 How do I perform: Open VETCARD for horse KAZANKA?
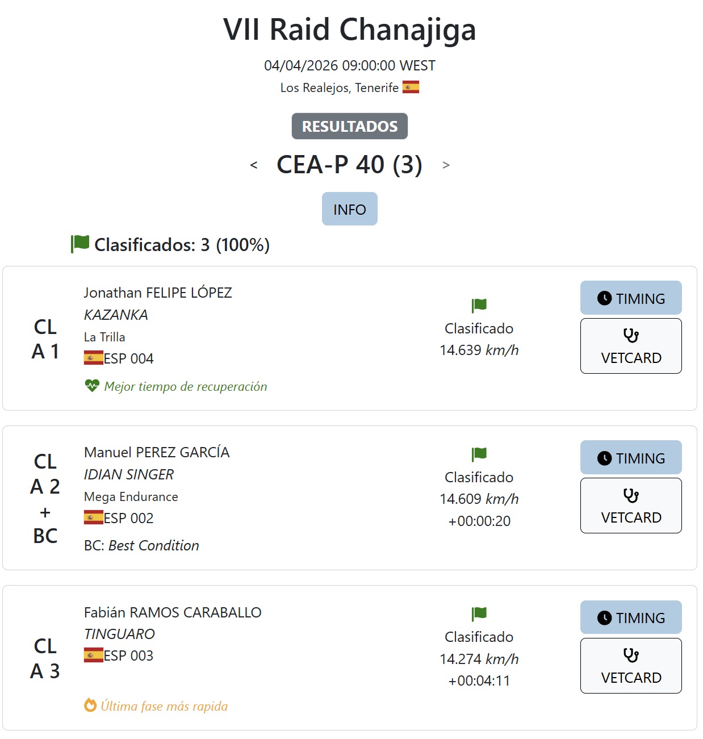(x=631, y=346)
